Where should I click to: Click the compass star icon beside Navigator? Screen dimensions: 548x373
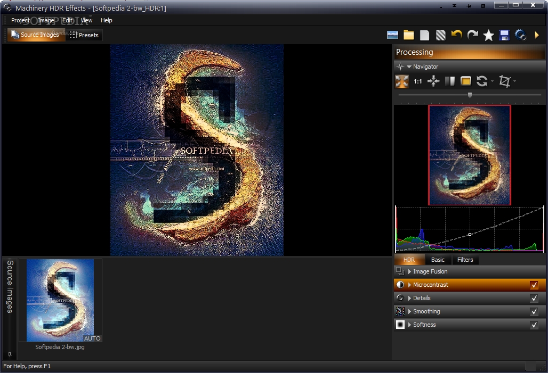click(400, 67)
